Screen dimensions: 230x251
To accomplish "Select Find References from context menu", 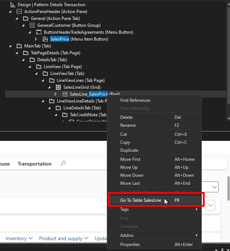I will (x=135, y=100).
